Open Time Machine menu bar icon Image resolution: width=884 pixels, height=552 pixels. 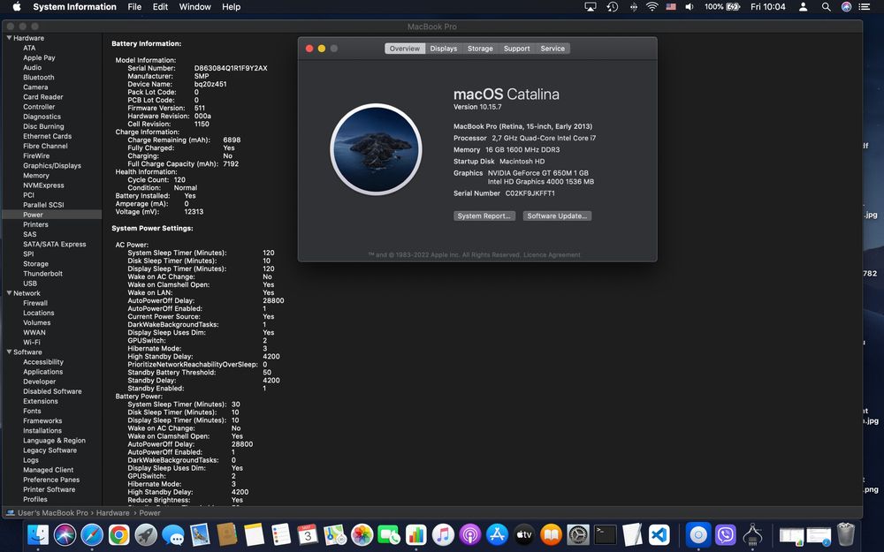point(613,7)
